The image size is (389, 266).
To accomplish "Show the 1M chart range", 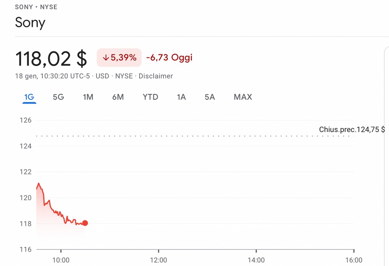I will [88, 97].
